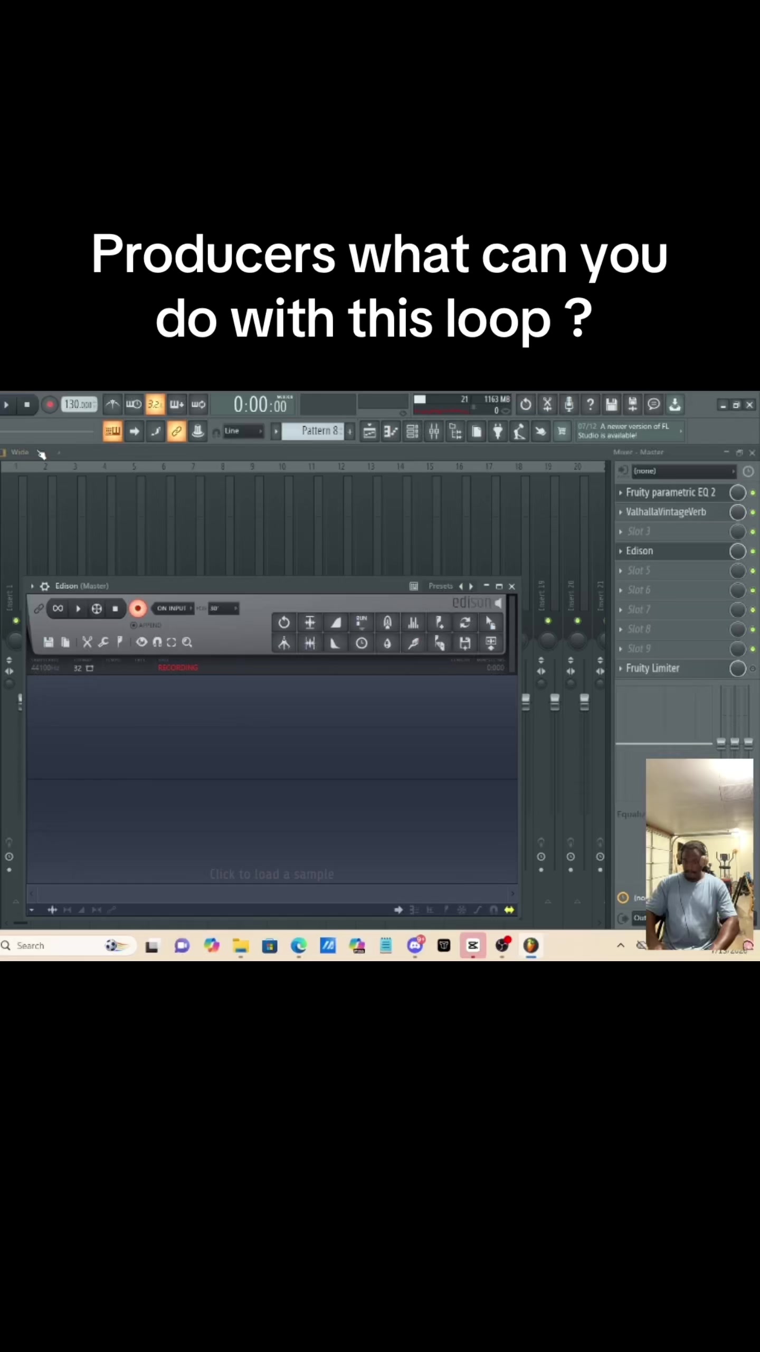
Task: Click main transport record button
Action: (50, 405)
